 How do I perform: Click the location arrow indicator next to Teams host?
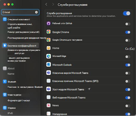click(89, 89)
